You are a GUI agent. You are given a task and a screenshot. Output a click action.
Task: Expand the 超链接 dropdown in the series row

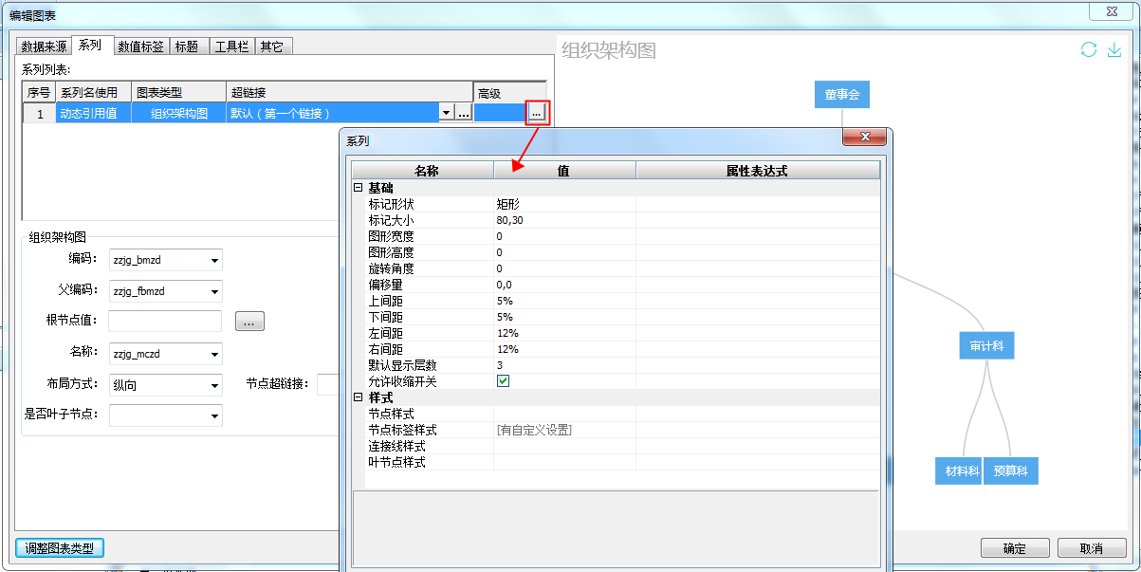click(x=446, y=113)
